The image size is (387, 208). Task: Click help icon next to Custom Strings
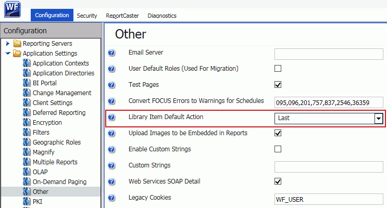click(x=111, y=165)
